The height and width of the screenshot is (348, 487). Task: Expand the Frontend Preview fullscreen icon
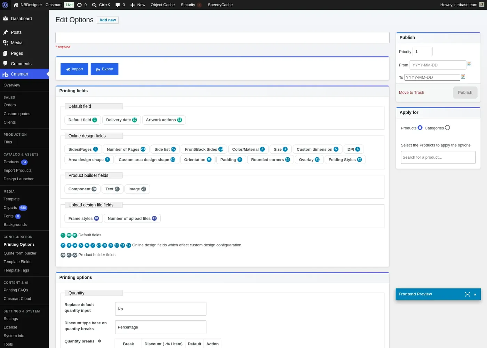pyautogui.click(x=468, y=294)
